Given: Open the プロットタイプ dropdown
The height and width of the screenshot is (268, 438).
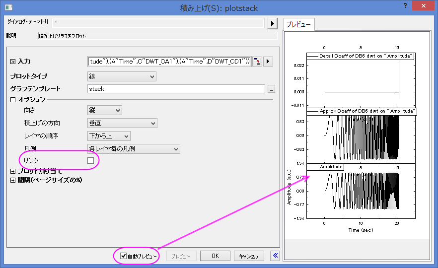Looking at the screenshot, I should point(122,76).
